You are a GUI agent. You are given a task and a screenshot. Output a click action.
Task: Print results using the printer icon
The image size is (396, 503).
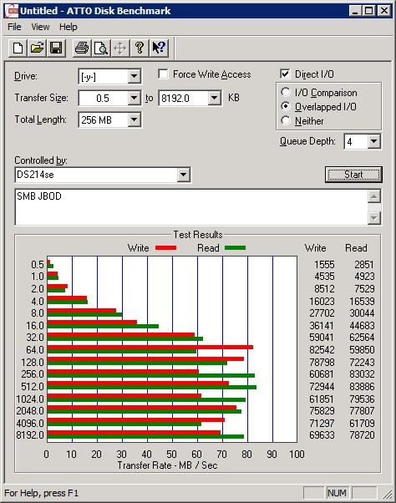(x=82, y=48)
